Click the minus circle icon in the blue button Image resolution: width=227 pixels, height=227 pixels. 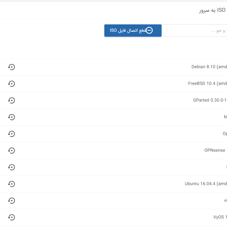[149, 30]
